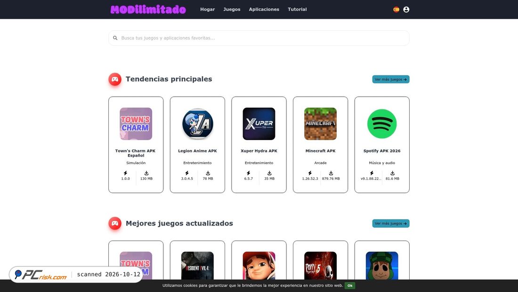The height and width of the screenshot is (292, 518).
Task: Open the Subway Surfers character thumbnail
Action: coord(259,266)
